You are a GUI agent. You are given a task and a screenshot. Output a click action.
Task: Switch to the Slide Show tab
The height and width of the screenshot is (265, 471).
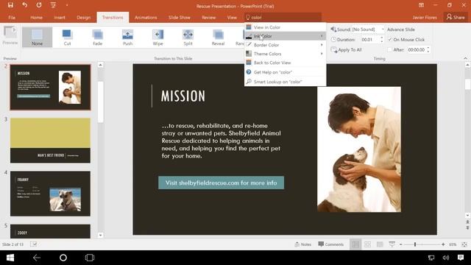click(x=180, y=18)
